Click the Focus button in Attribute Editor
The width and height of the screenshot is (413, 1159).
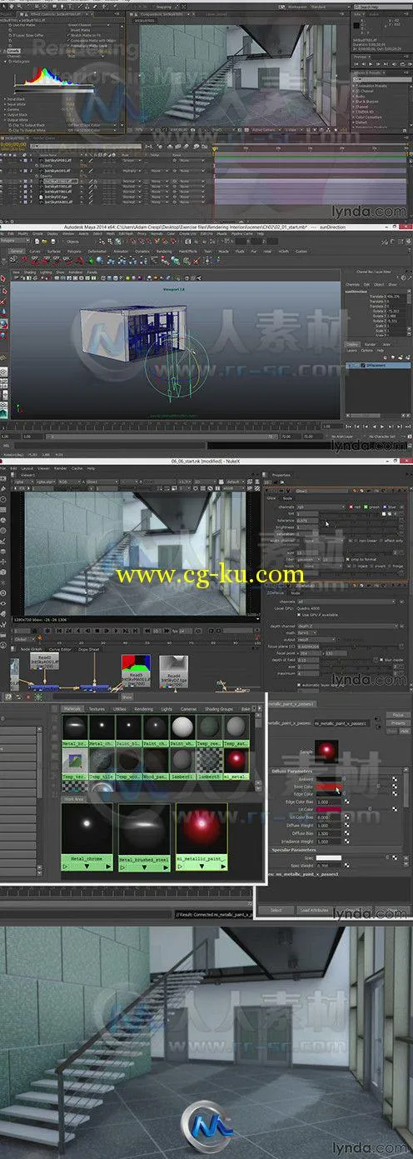397,715
